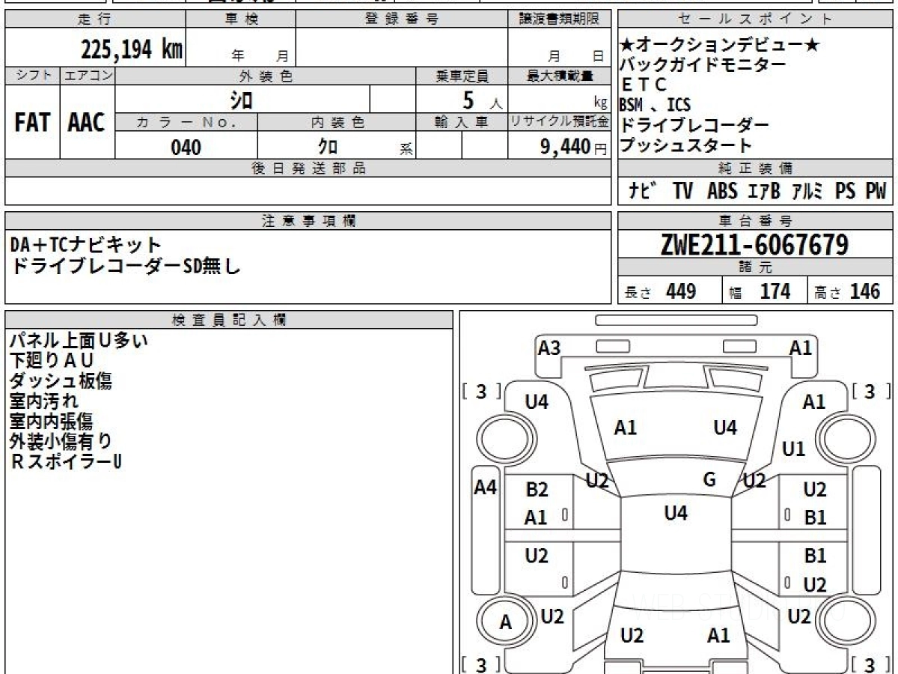
Task: Click the U1 damage mark on diagram
Action: 793,449
